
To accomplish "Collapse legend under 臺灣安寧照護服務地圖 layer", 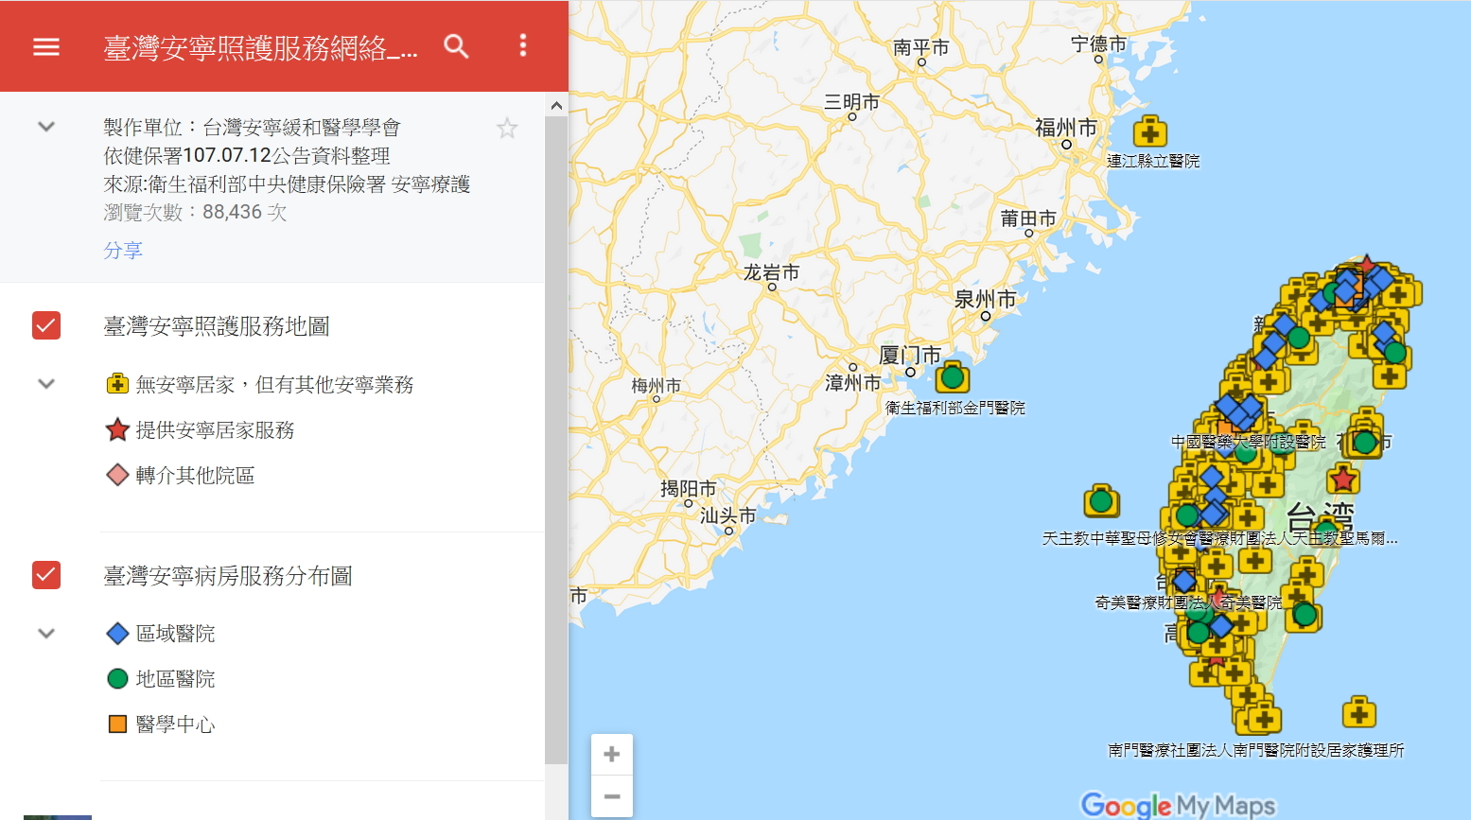I will click(46, 384).
